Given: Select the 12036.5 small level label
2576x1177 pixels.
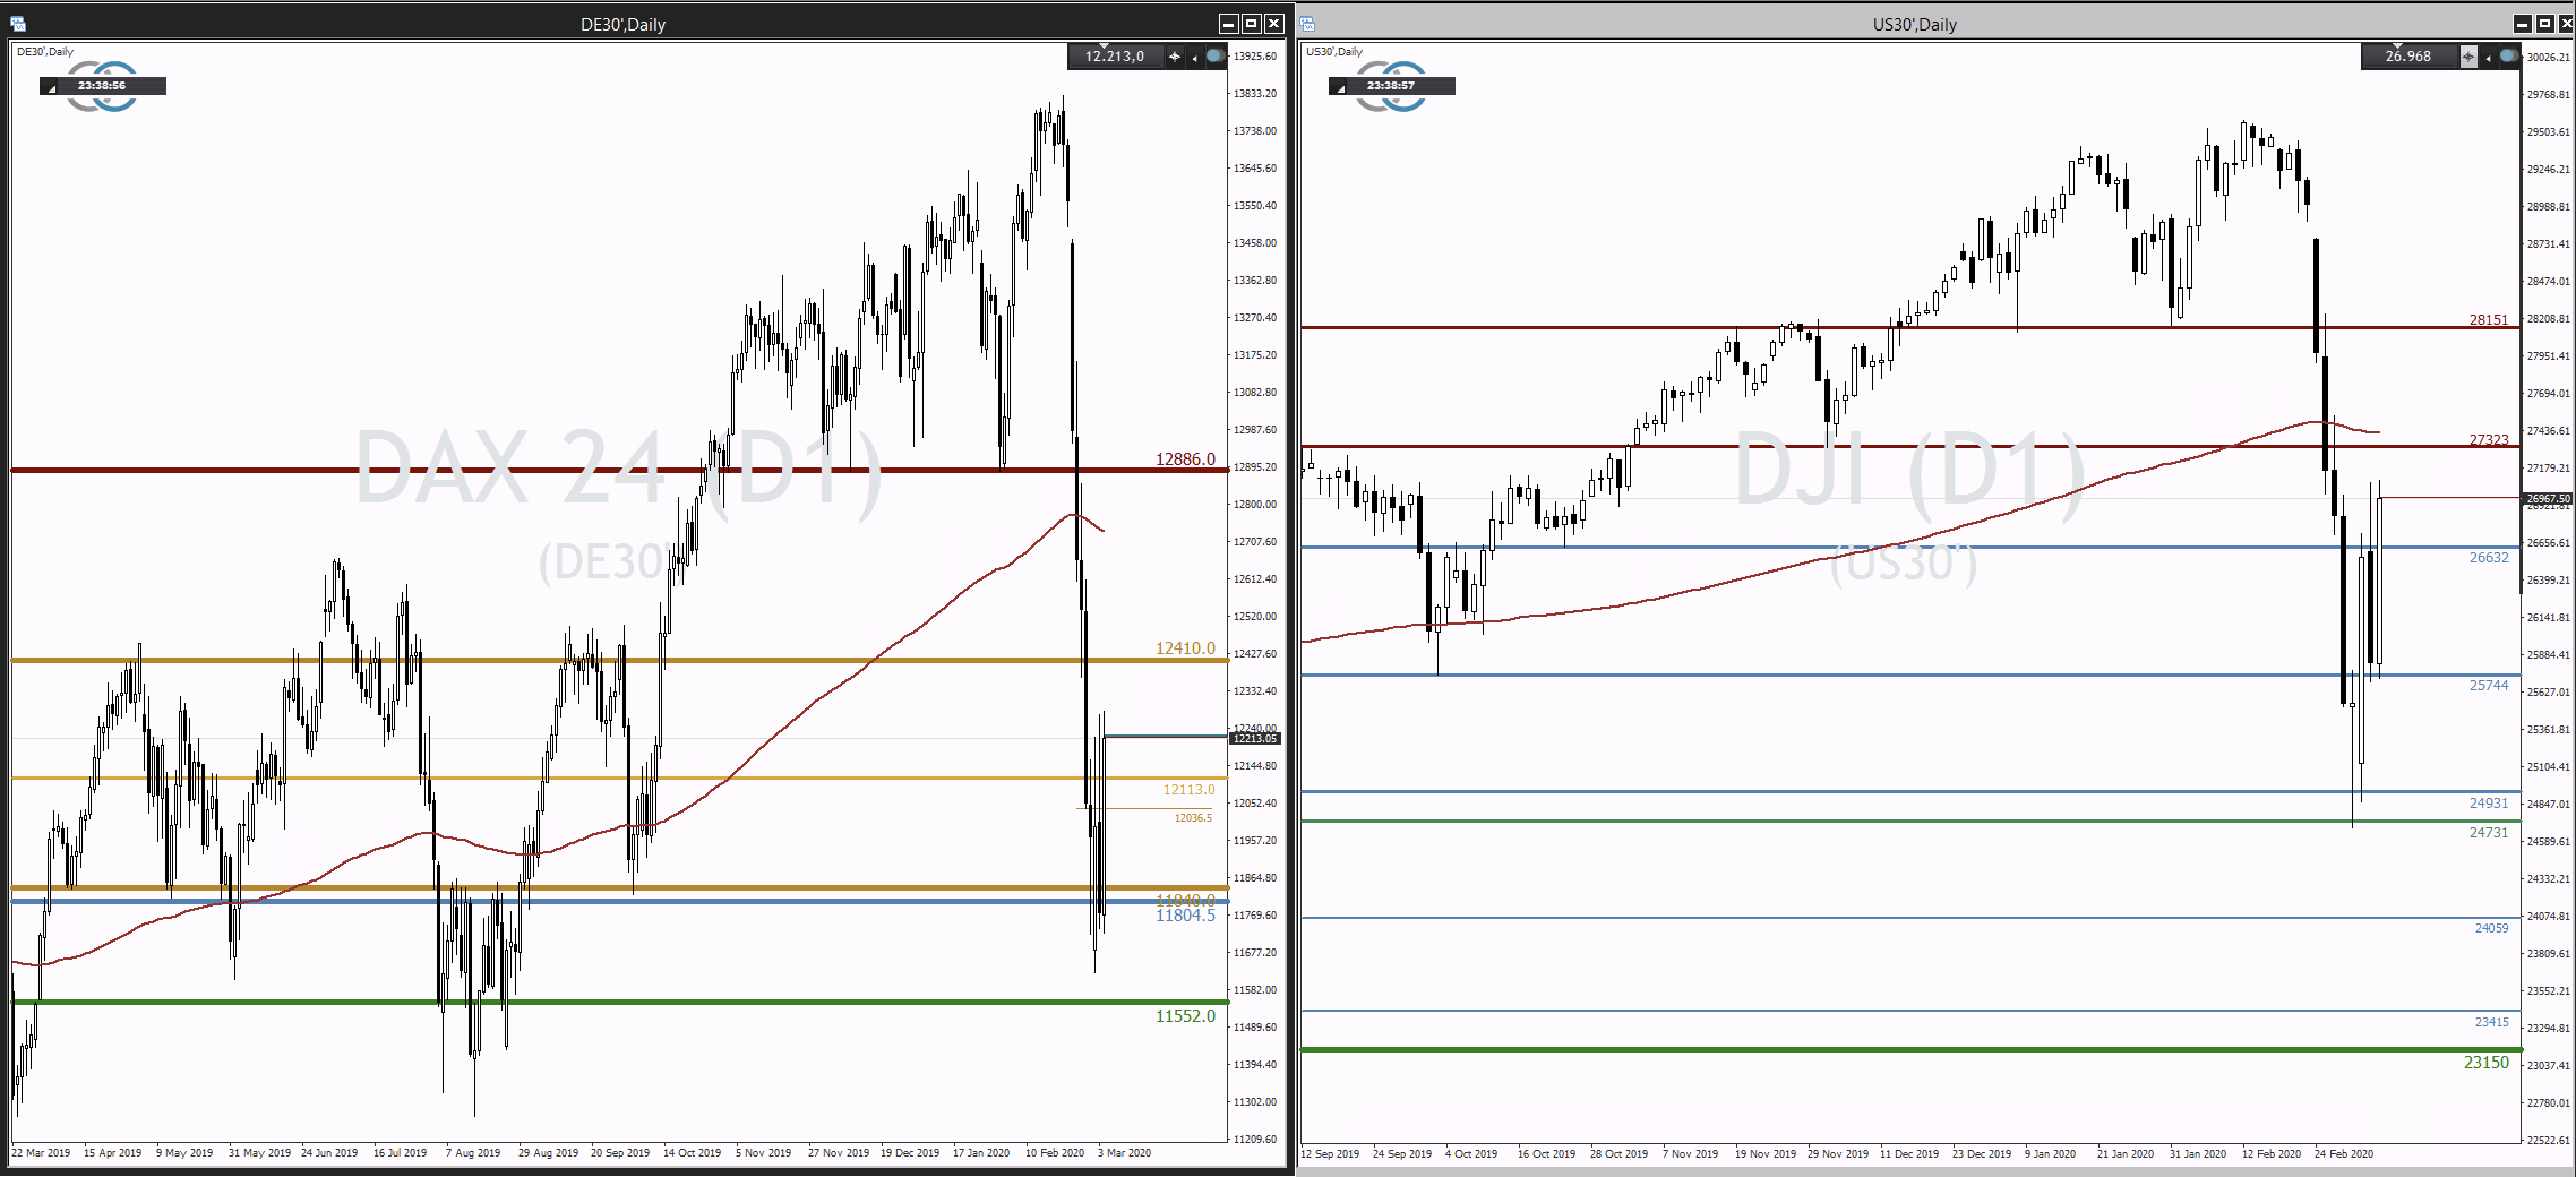Looking at the screenshot, I should pos(1193,818).
